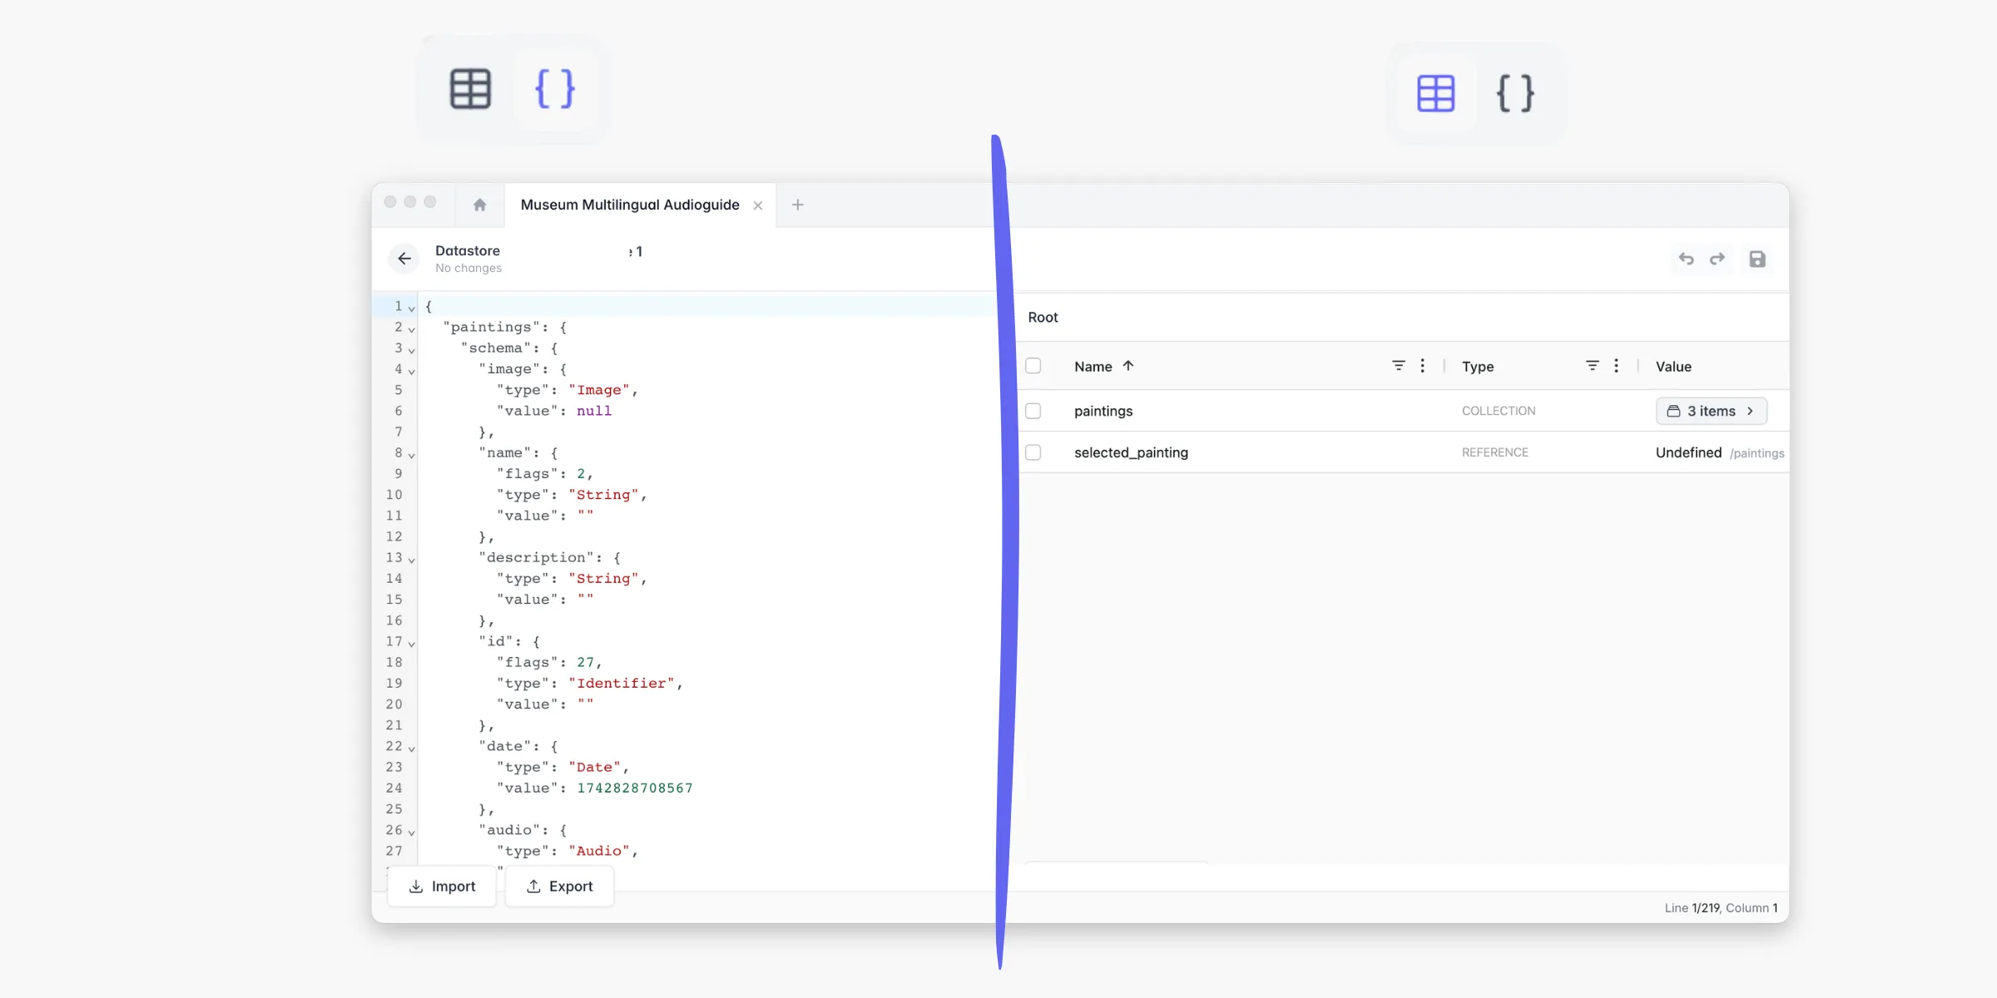The width and height of the screenshot is (1997, 998).
Task: Expand the paintings collection showing 3 items
Action: (x=1711, y=411)
